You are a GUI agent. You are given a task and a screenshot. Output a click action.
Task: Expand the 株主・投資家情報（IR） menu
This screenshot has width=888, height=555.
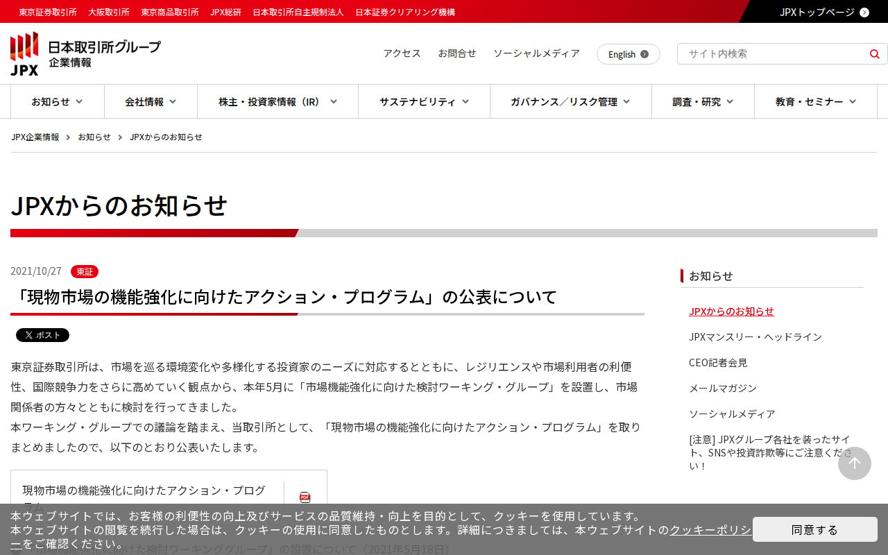277,101
